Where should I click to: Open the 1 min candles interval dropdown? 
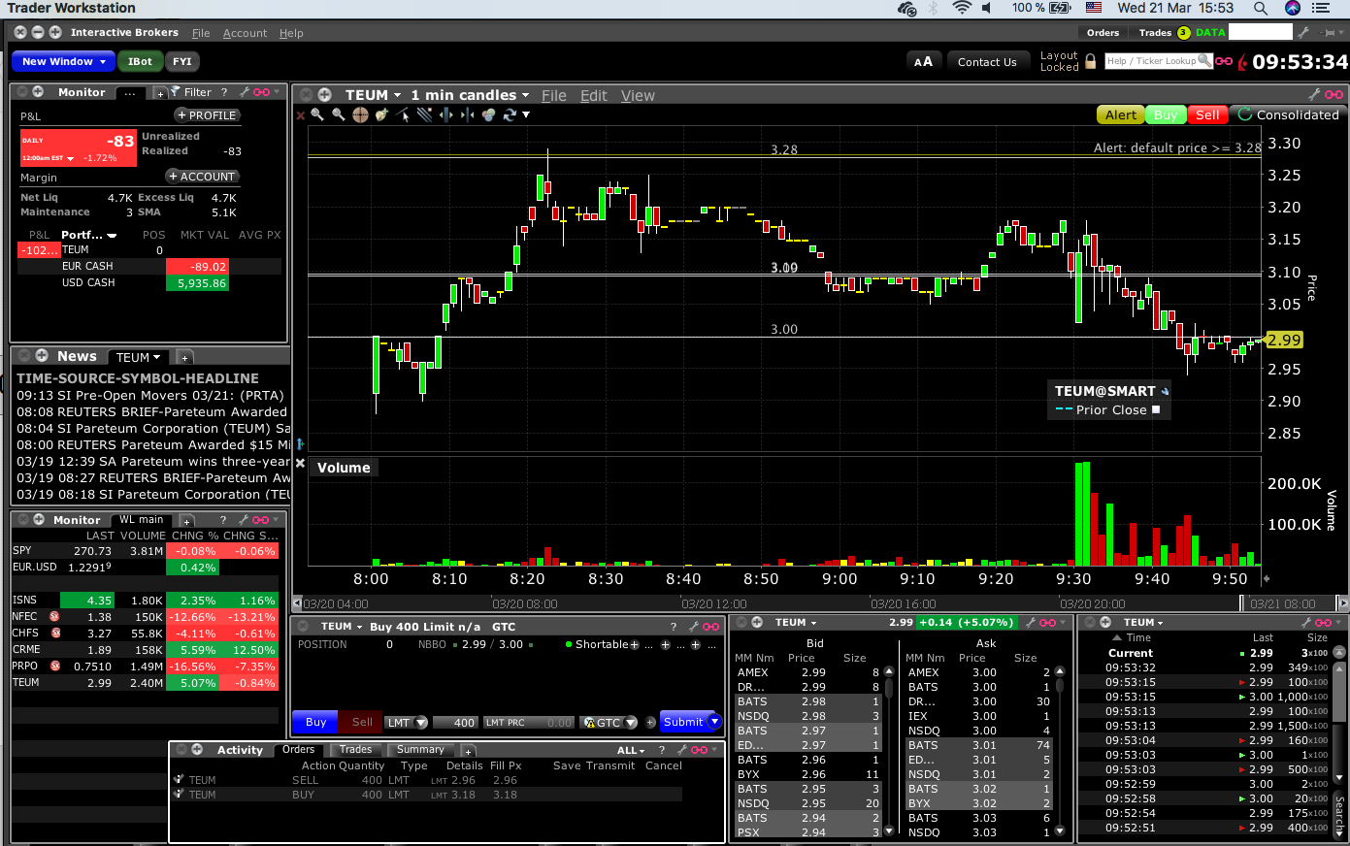(470, 95)
